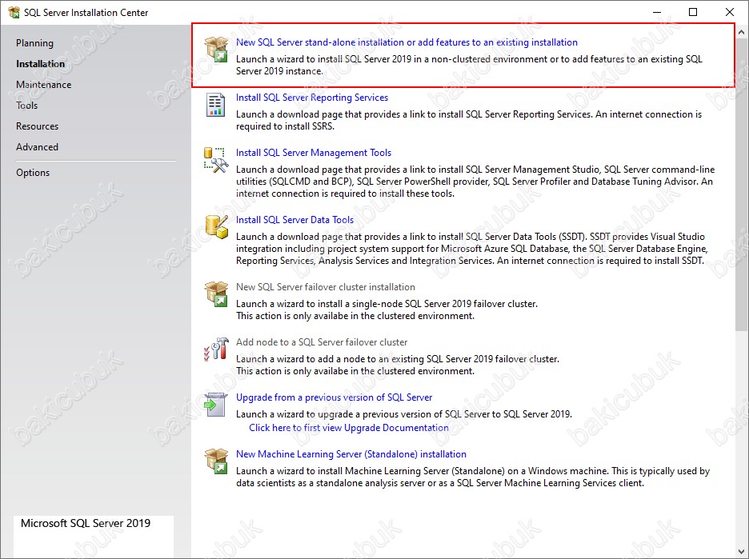Maximize the Installation Center window
This screenshot has height=559, width=749.
pyautogui.click(x=693, y=13)
